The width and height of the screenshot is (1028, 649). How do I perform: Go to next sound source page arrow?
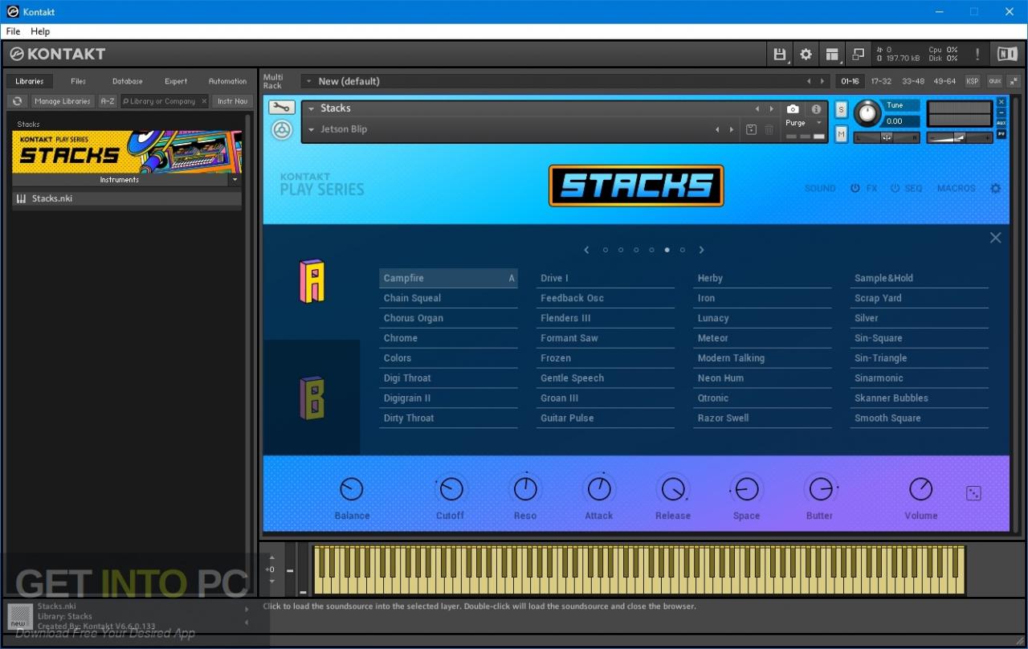click(x=701, y=250)
